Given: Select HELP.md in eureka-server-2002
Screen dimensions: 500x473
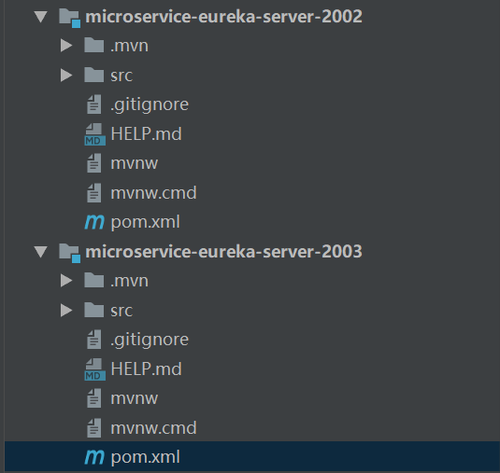Looking at the screenshot, I should (x=146, y=133).
